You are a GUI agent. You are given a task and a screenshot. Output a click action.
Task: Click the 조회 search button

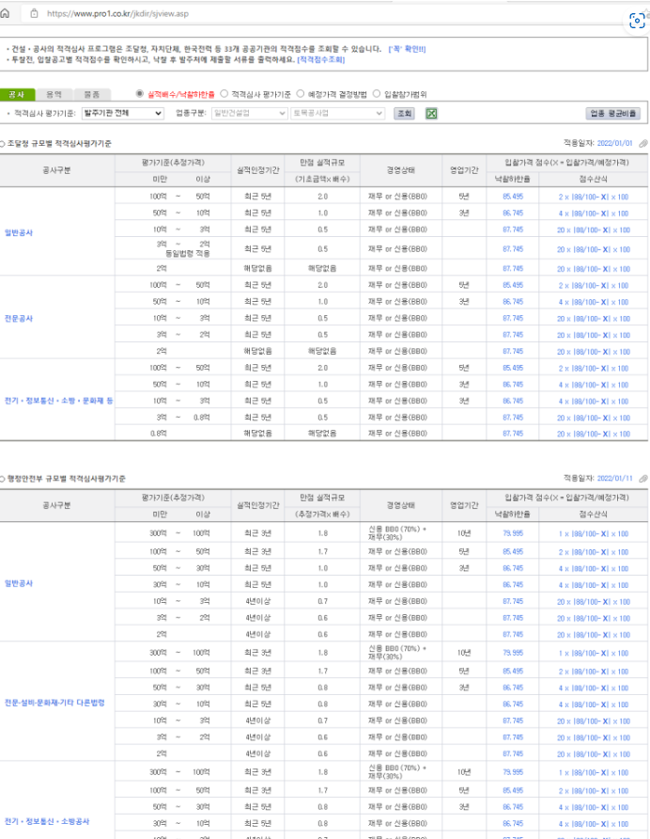[404, 114]
